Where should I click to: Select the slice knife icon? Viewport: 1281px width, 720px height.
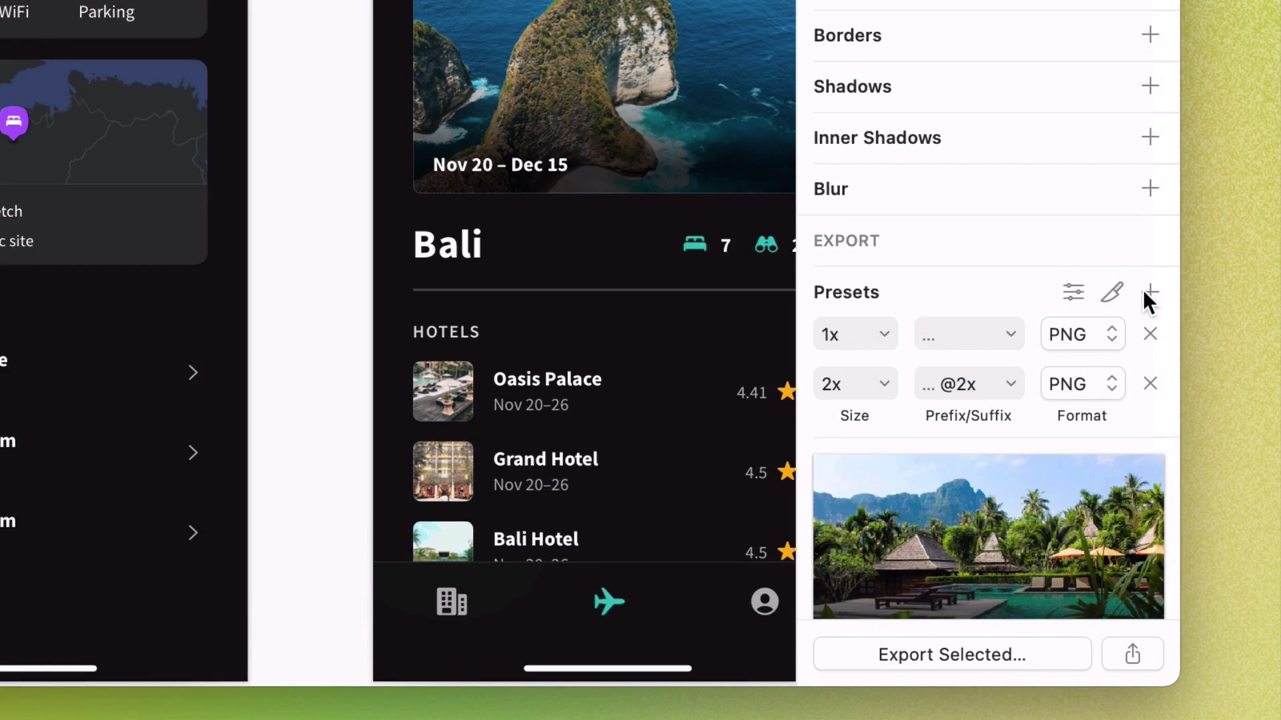pyautogui.click(x=1112, y=292)
